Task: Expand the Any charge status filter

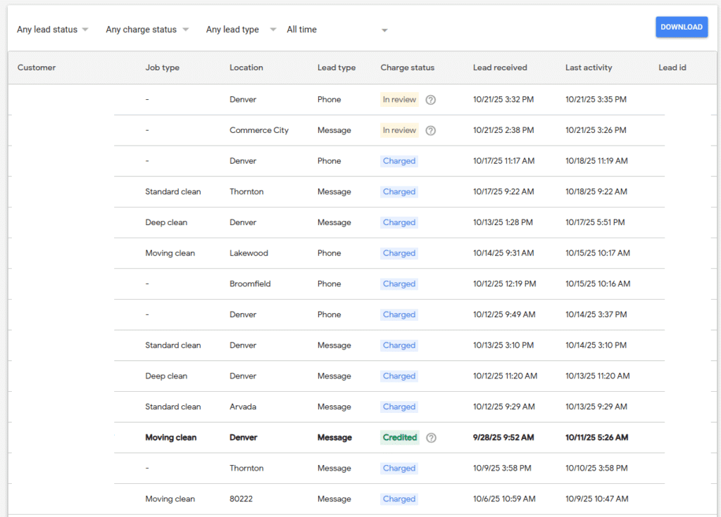Action: point(147,30)
